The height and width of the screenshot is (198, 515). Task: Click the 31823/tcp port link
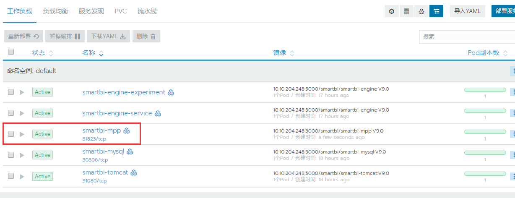pos(94,139)
